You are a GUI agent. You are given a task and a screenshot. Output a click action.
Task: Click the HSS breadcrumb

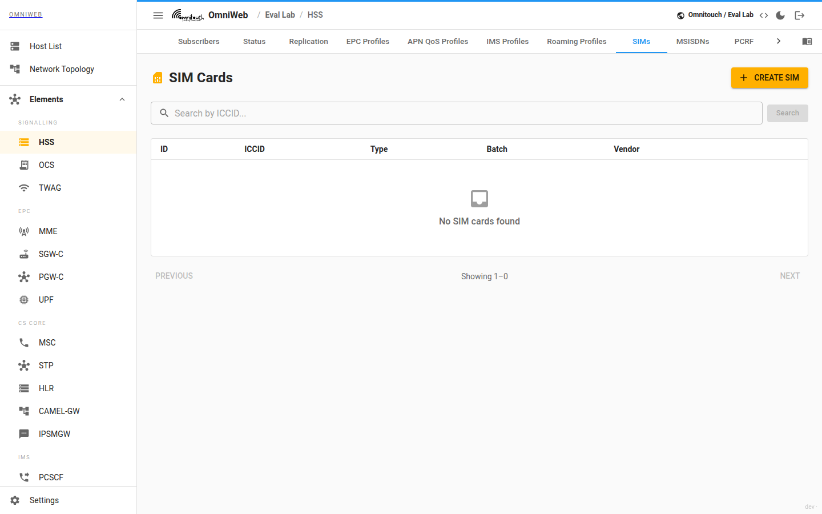coord(315,15)
